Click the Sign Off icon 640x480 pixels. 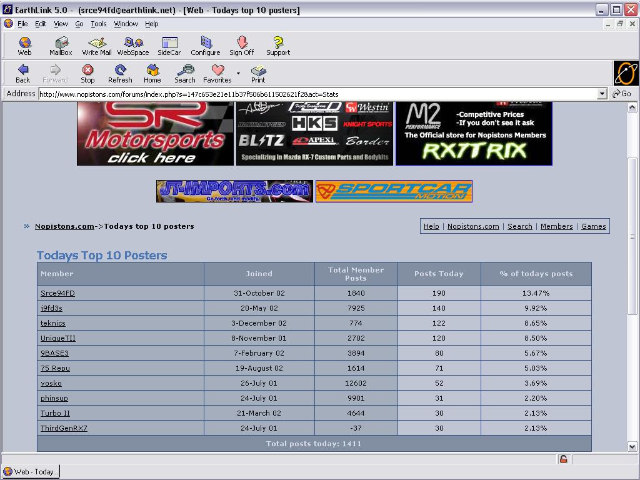click(x=241, y=46)
